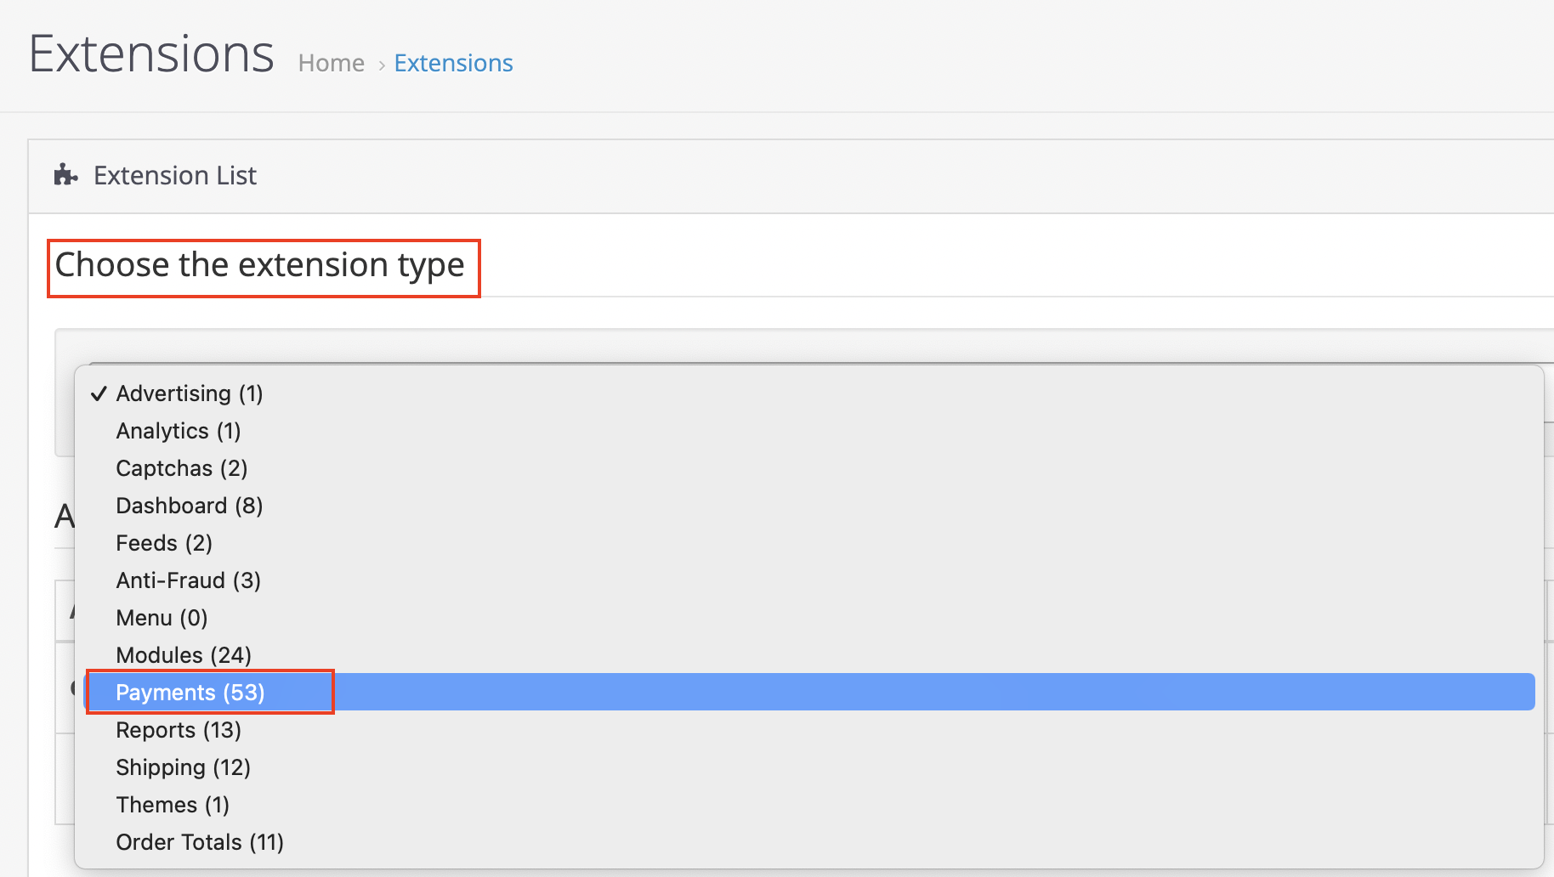Pick Reports (13) from the dropdown

coord(179,730)
